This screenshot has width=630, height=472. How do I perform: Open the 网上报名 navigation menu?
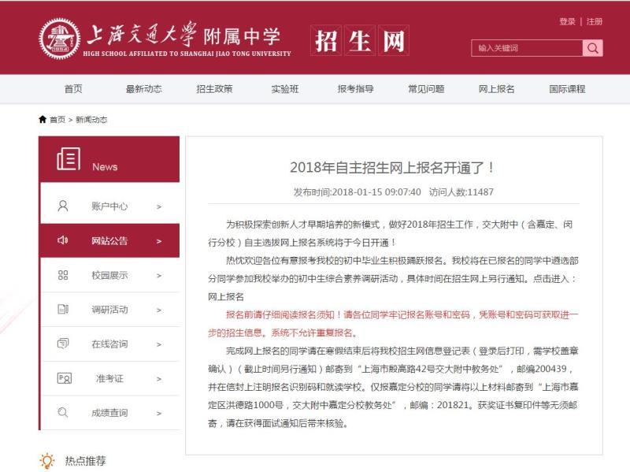(496, 89)
